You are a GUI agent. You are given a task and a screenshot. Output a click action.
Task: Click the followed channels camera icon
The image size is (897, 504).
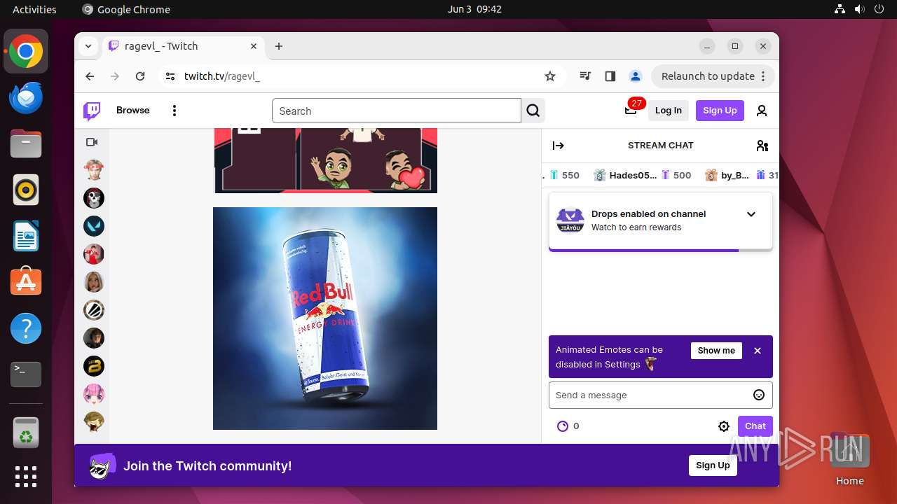pyautogui.click(x=92, y=142)
